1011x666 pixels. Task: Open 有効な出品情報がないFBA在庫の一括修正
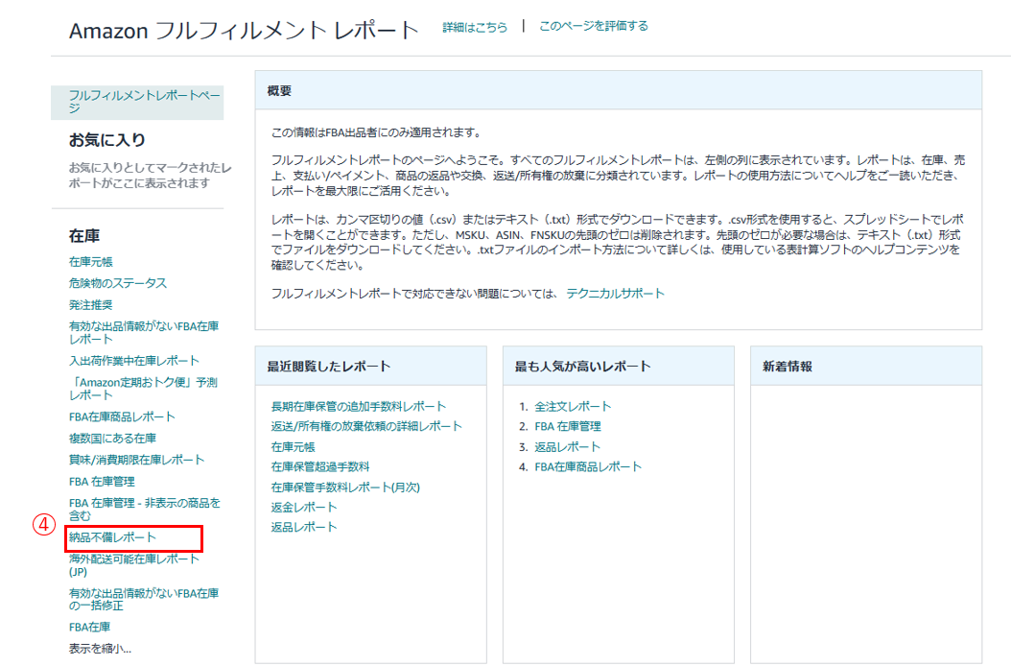[144, 599]
